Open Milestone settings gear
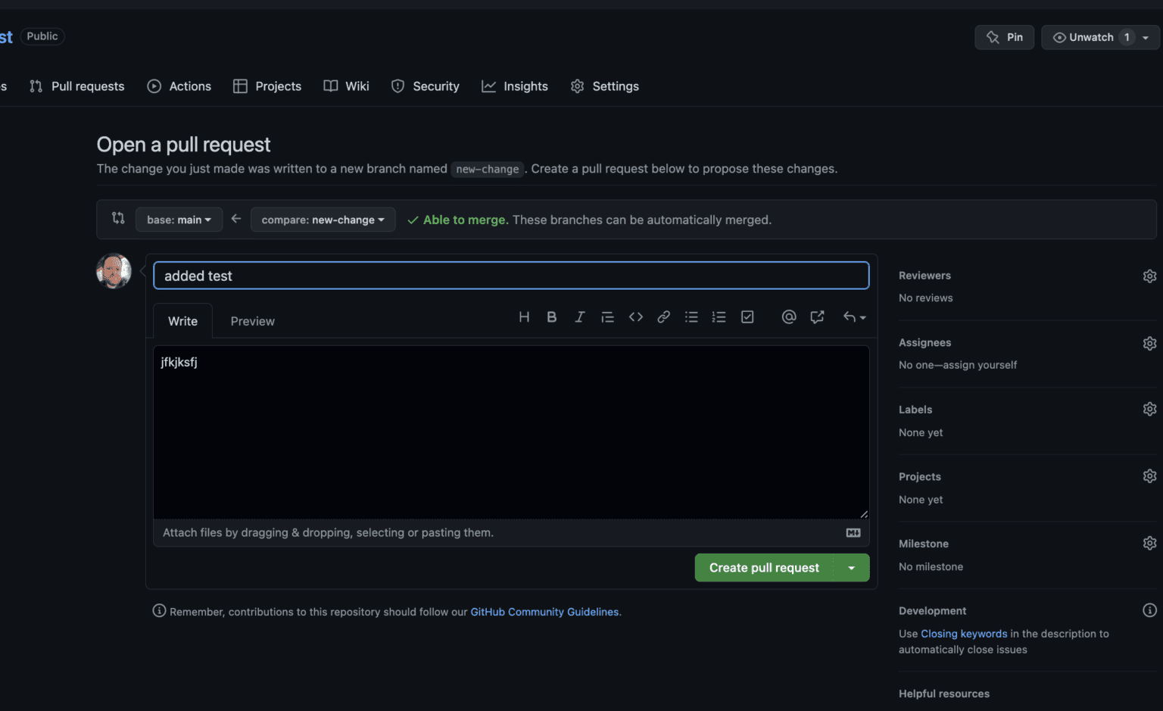 click(x=1149, y=543)
